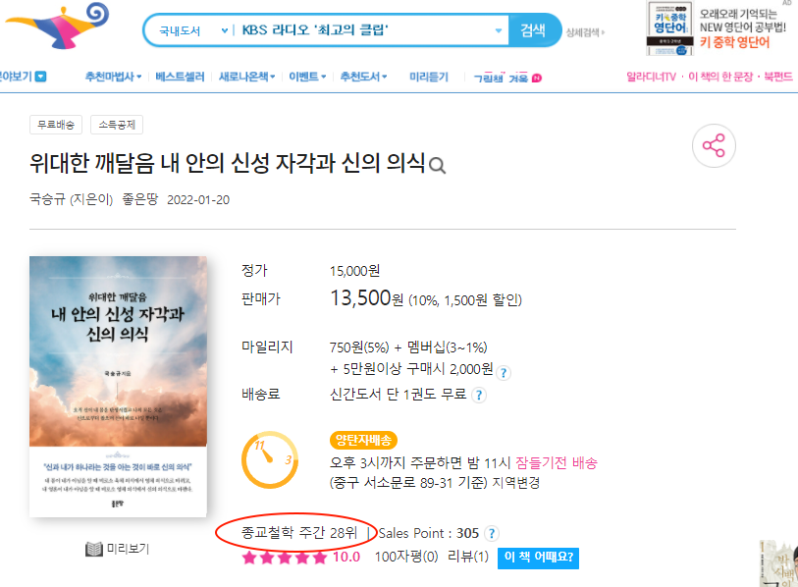
Task: Click the 양탄자배송 delivery clock icon
Action: (270, 460)
